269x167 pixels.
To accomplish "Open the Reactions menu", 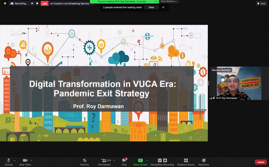I will pos(204,162).
